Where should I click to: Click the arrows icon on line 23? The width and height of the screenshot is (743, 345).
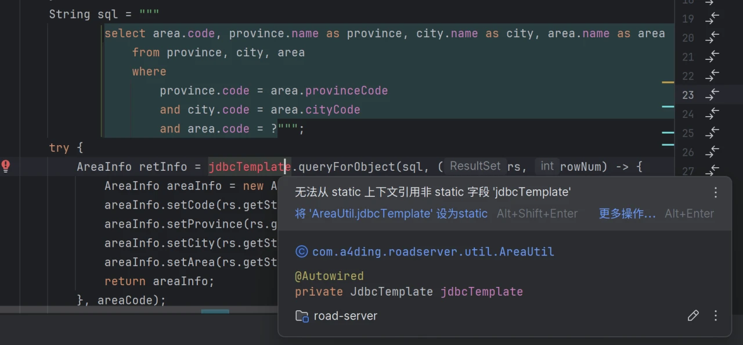pyautogui.click(x=712, y=95)
